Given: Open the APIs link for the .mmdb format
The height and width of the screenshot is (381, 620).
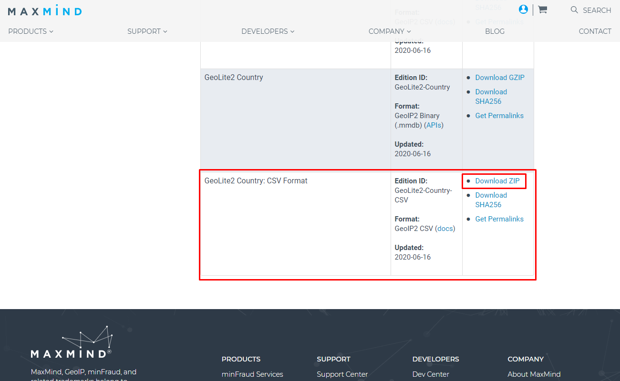Looking at the screenshot, I should pos(434,125).
